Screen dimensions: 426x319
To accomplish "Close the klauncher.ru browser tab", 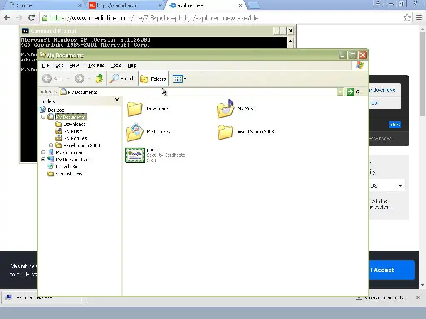I will pos(160,5).
